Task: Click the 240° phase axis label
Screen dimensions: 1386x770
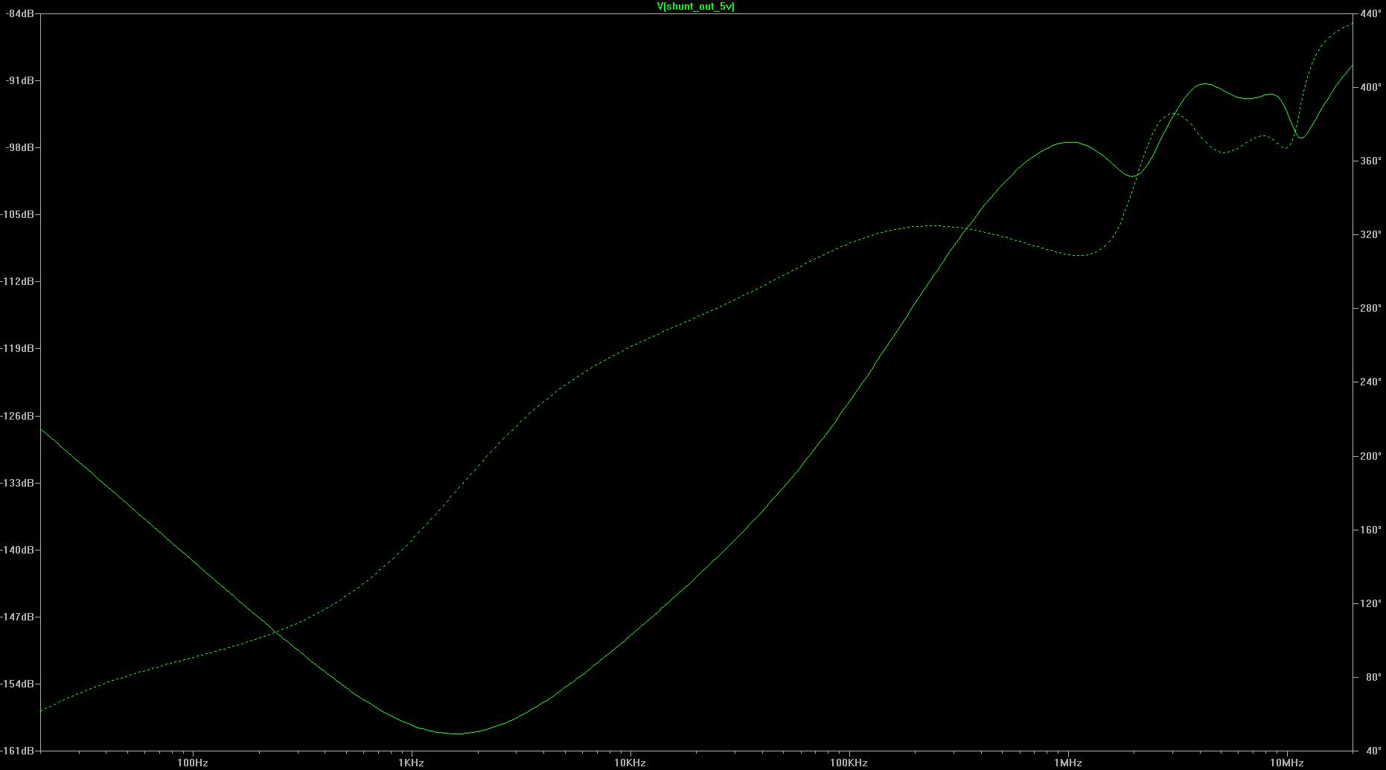Action: [x=1370, y=382]
